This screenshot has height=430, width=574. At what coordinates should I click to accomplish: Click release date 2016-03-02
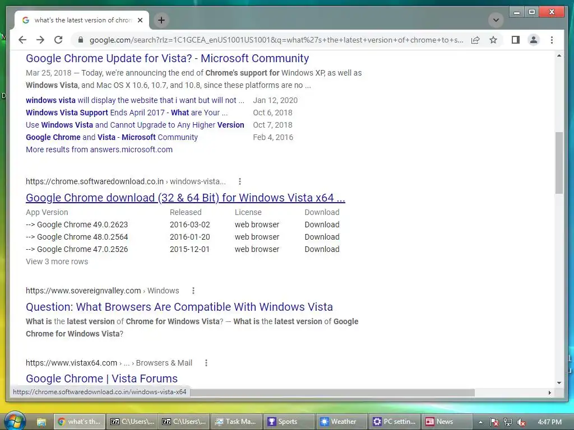tap(189, 225)
